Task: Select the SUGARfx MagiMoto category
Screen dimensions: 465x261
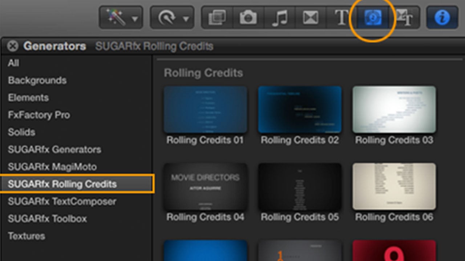Action: click(52, 167)
